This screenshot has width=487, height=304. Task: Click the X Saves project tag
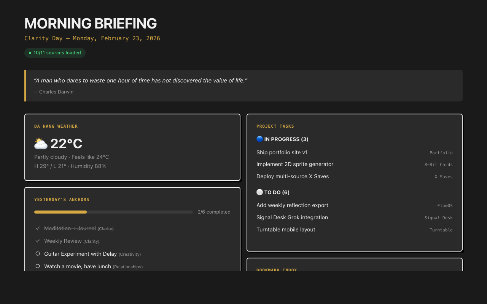click(x=443, y=177)
